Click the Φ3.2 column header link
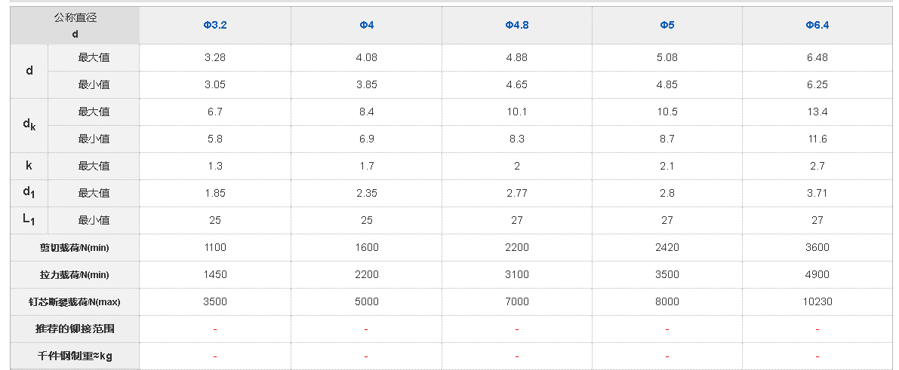This screenshot has width=899, height=370. click(x=215, y=25)
